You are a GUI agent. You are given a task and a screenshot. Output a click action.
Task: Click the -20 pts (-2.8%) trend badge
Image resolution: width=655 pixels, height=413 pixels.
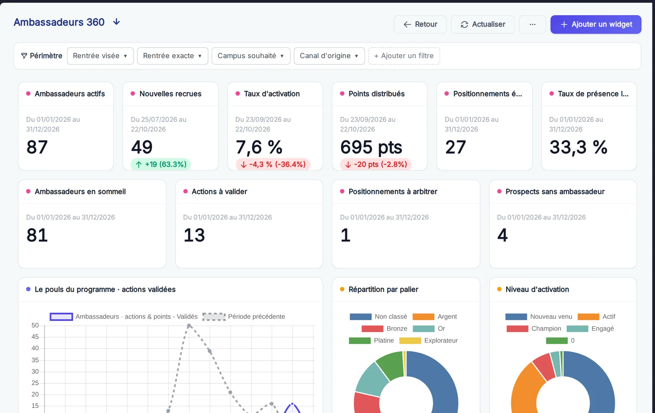click(x=376, y=164)
